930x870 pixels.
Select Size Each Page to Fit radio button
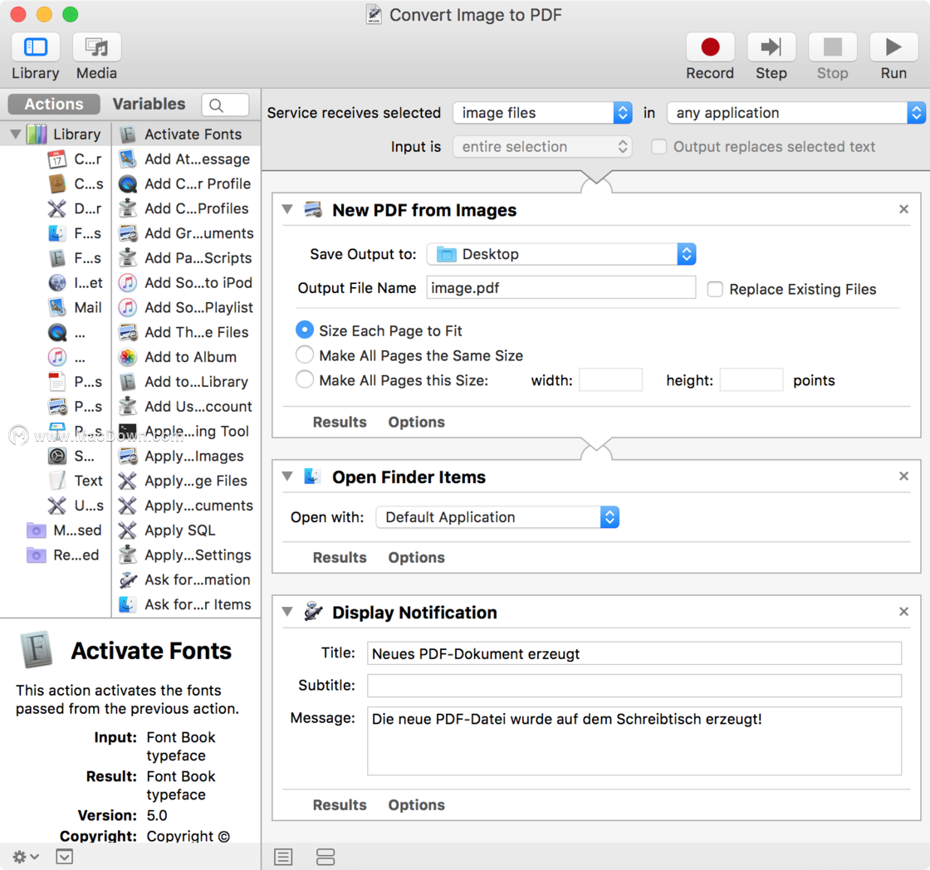[x=304, y=330]
